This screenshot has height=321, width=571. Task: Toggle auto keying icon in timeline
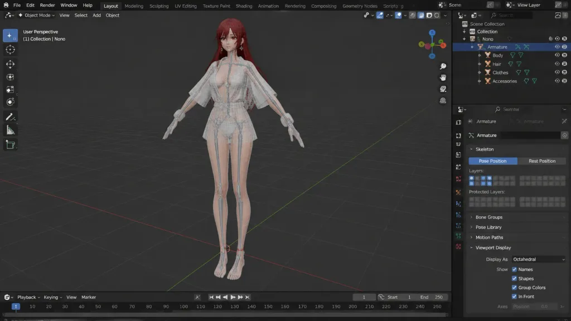coord(198,298)
